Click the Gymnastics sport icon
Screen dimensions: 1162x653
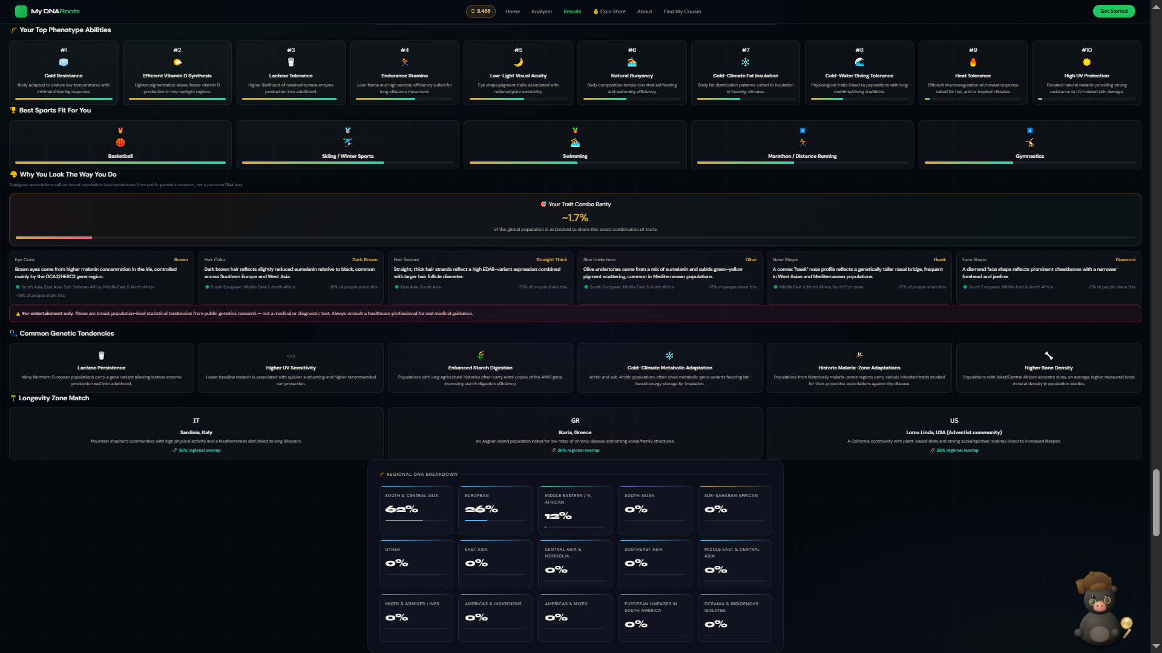point(1030,143)
